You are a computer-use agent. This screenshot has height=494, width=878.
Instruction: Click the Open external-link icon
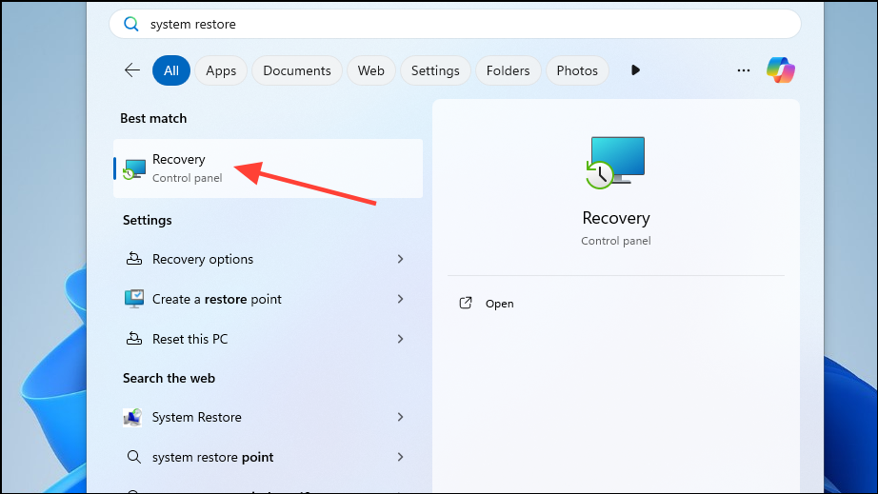click(x=466, y=304)
